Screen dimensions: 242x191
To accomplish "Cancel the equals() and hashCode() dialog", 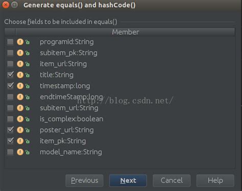I will pyautogui.click(x=172, y=180).
